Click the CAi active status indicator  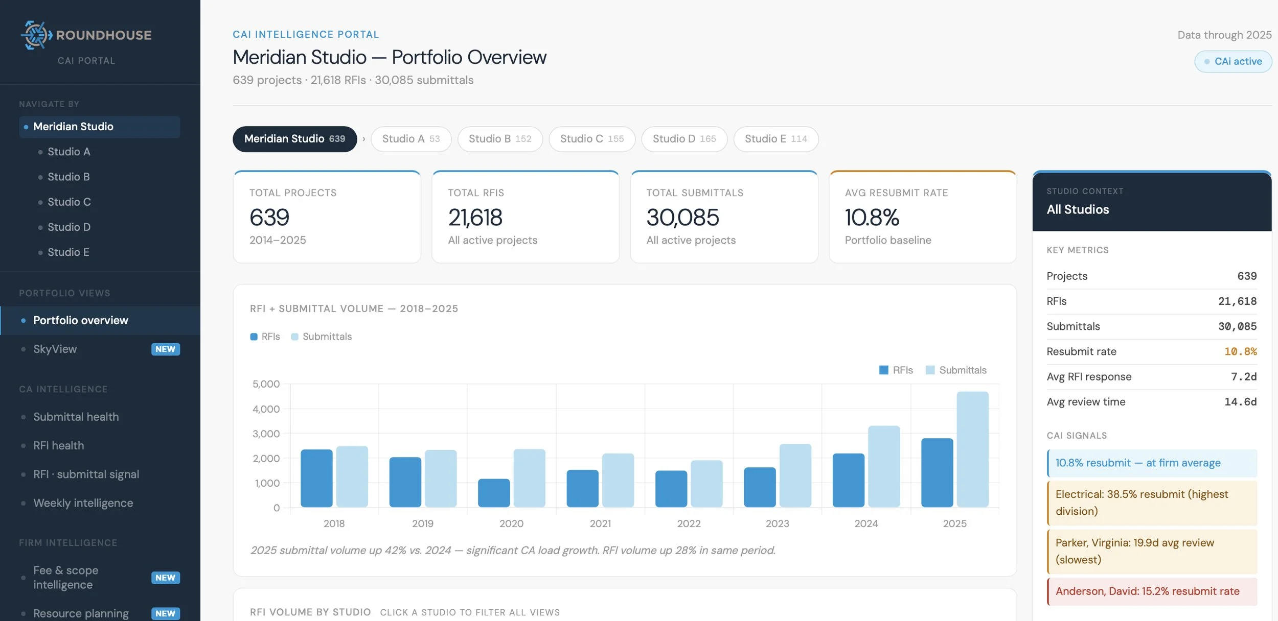pos(1233,61)
